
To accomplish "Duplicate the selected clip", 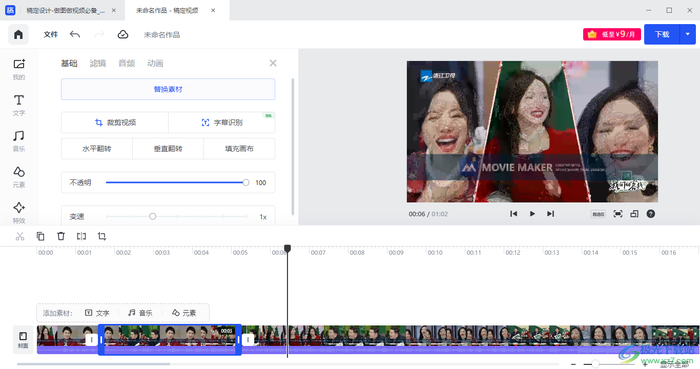I will point(40,236).
